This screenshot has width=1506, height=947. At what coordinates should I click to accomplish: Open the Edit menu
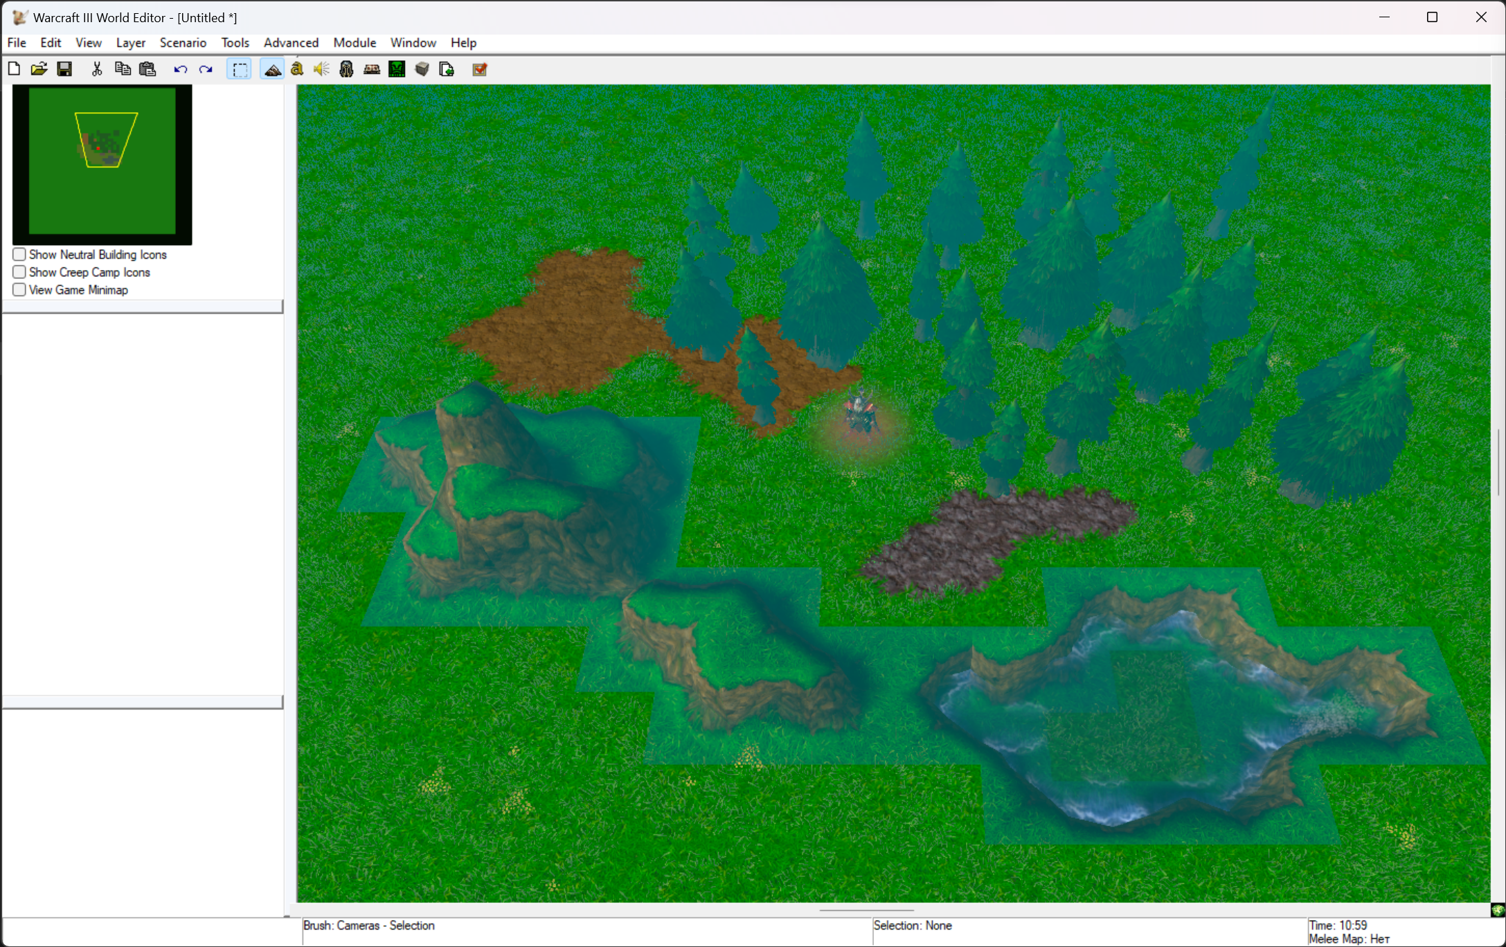(x=51, y=43)
